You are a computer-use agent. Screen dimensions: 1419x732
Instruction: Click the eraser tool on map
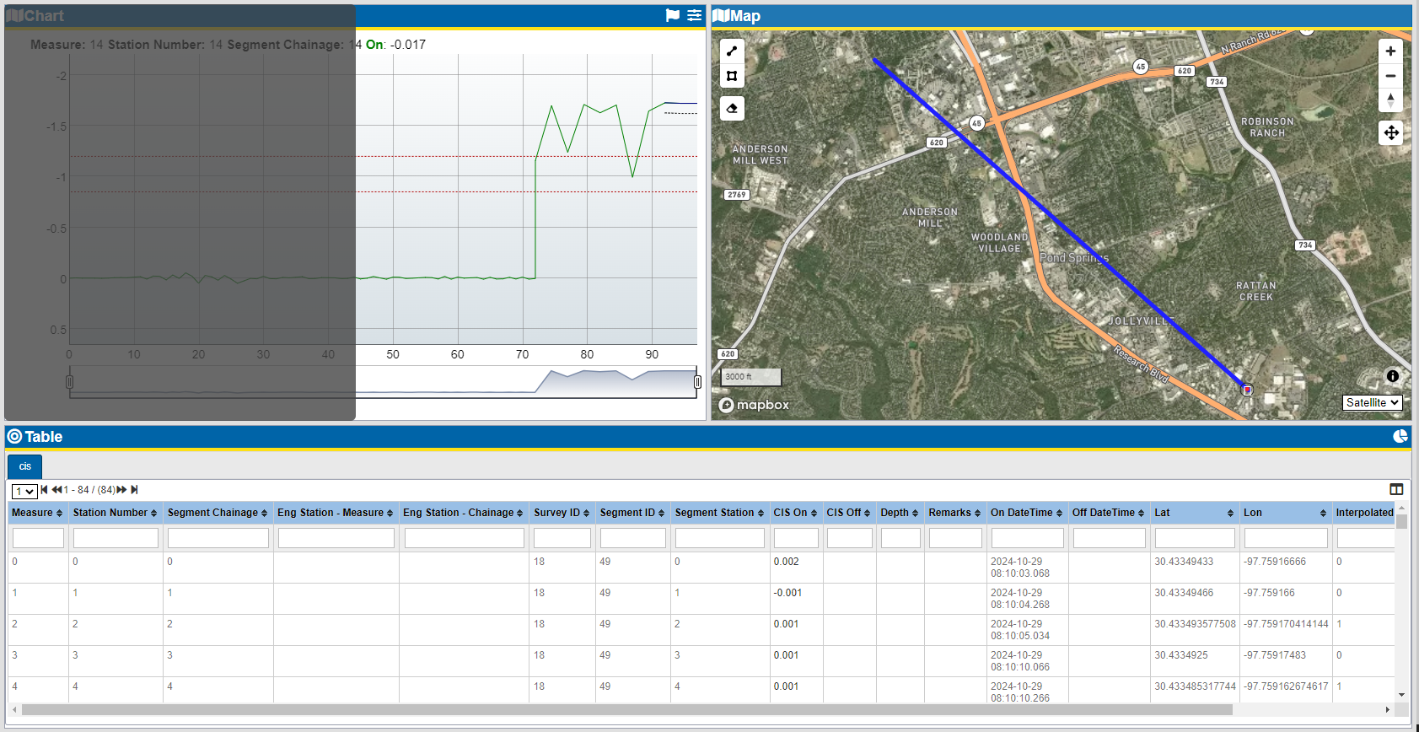tap(732, 108)
